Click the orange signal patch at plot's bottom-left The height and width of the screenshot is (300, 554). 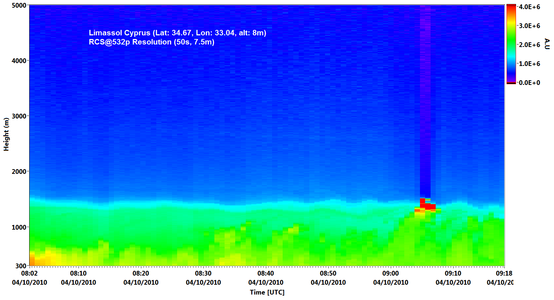[33, 261]
